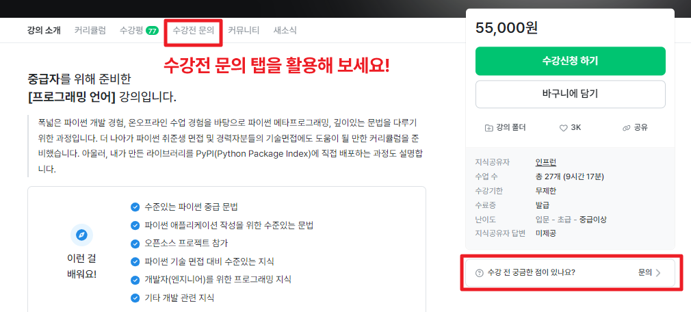Click the check icon beside 오픈소스 프로젝트 참가
This screenshot has width=691, height=312.
(x=135, y=244)
